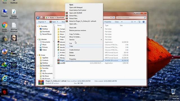The height and width of the screenshot is (101, 180).
Task: Click Copy in the context menu
Action: pyautogui.click(x=84, y=46)
